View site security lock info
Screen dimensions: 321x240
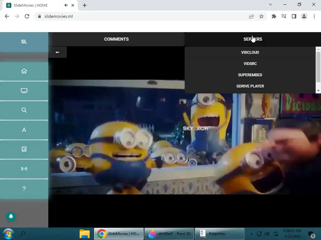pos(39,16)
